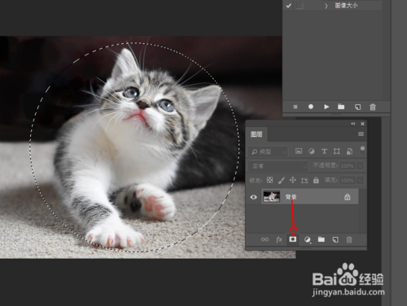The width and height of the screenshot is (407, 306).
Task: Lock layer position
Action: coord(293,180)
